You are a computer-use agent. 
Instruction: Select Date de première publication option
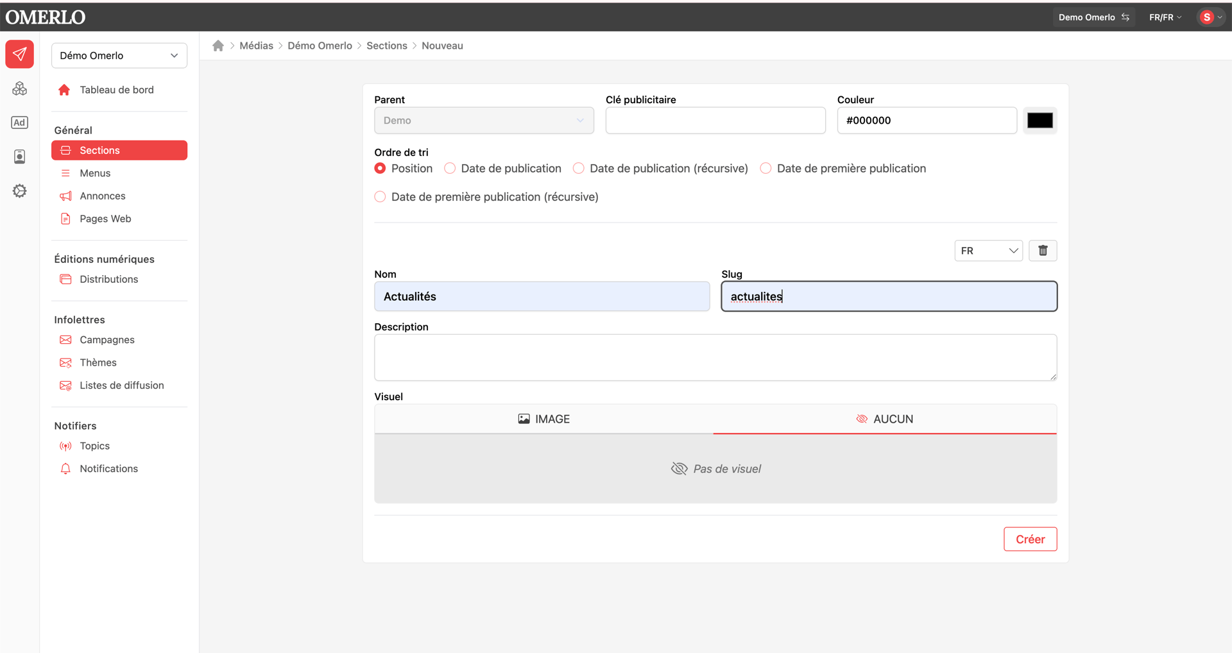click(x=766, y=168)
